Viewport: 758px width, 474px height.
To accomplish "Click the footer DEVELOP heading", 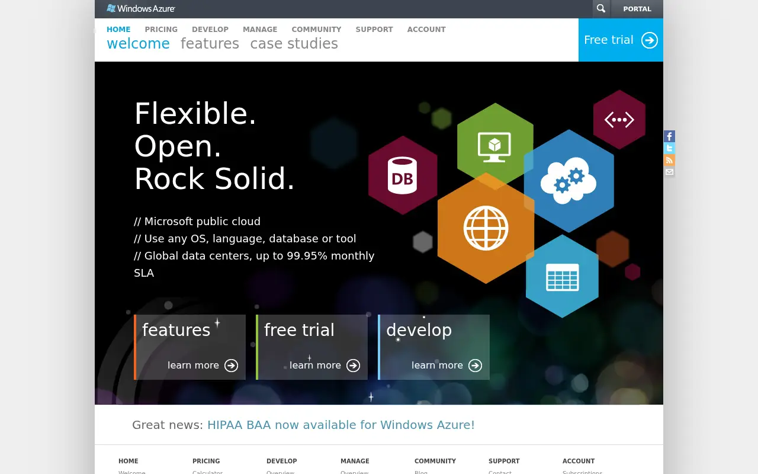I will (x=282, y=461).
